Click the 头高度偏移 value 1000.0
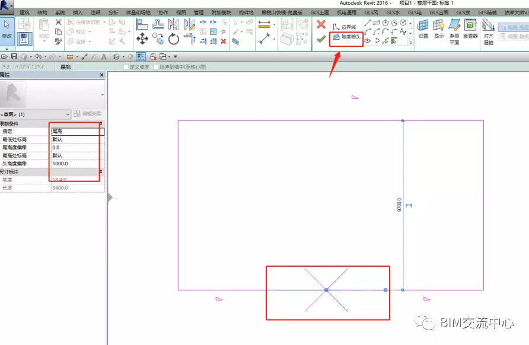529x345 pixels. click(78, 164)
